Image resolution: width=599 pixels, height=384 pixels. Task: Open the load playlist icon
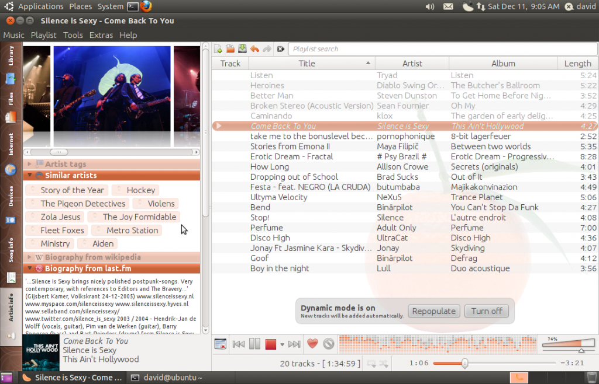click(229, 49)
